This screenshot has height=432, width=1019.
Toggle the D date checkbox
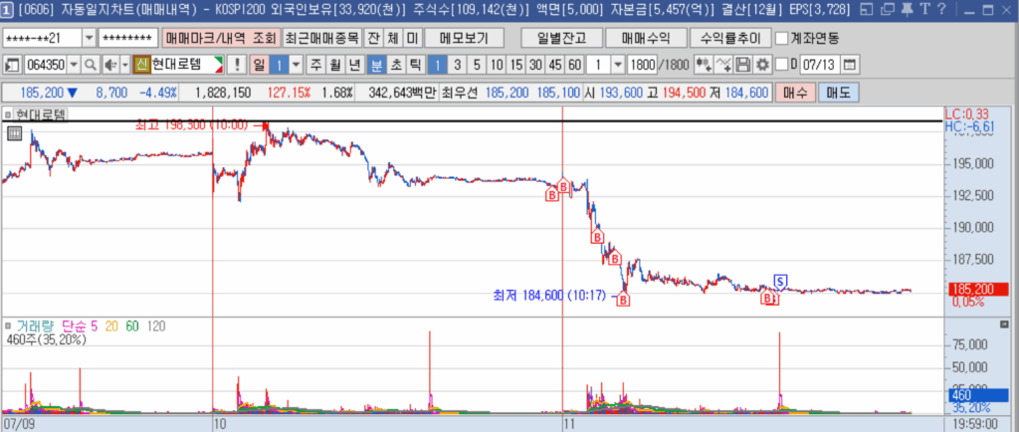click(x=782, y=65)
